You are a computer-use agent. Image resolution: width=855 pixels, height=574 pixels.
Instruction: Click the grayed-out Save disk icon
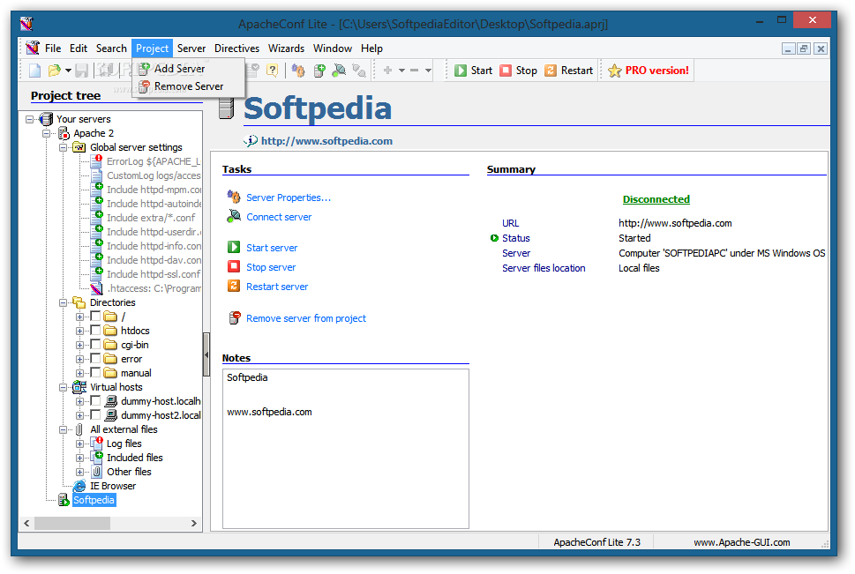(x=82, y=71)
